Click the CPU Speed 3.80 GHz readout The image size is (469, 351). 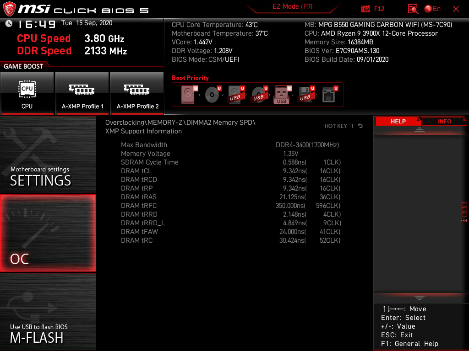click(71, 38)
